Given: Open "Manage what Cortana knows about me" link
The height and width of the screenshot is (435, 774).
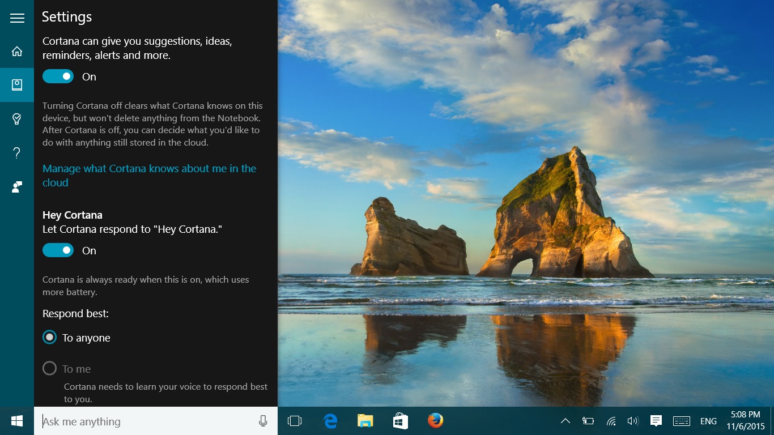Looking at the screenshot, I should (150, 176).
